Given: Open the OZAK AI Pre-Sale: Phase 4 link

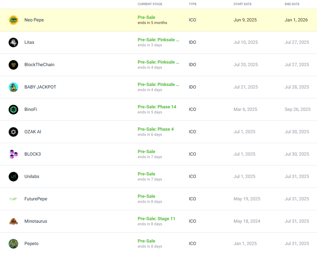Looking at the screenshot, I should (x=156, y=129).
